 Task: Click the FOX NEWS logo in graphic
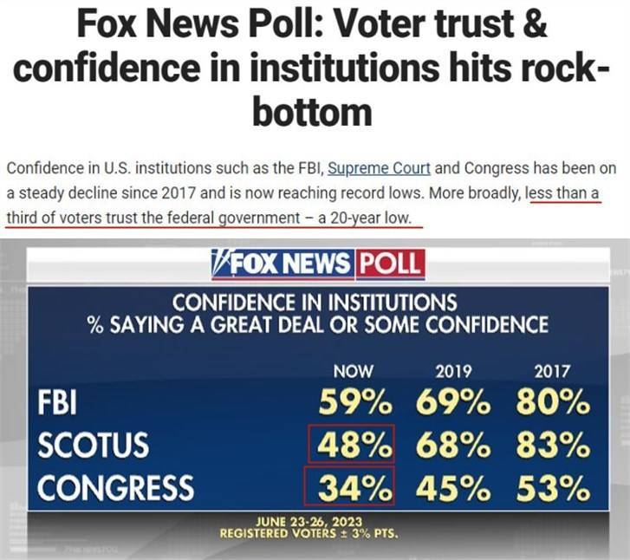pos(283,264)
